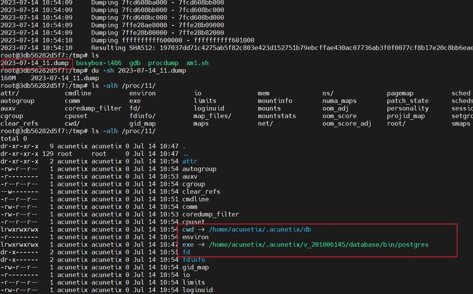Select busybox-i486 in the ls output

point(99,63)
